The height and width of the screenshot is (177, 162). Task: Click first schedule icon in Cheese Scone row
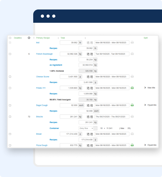tap(88, 77)
